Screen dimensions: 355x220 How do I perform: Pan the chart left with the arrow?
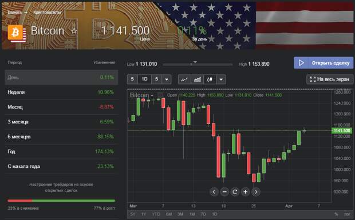(214, 192)
